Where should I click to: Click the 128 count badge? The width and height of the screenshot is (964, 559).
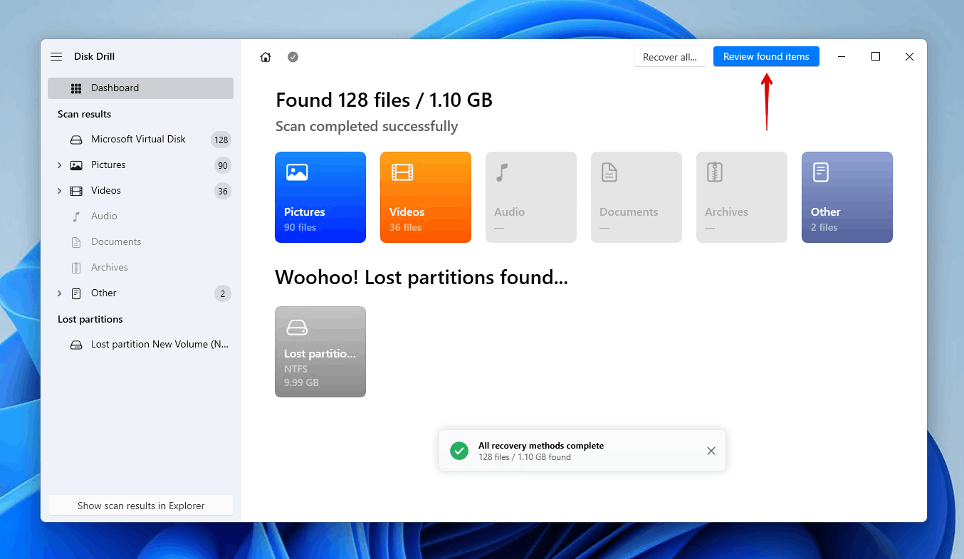[221, 140]
